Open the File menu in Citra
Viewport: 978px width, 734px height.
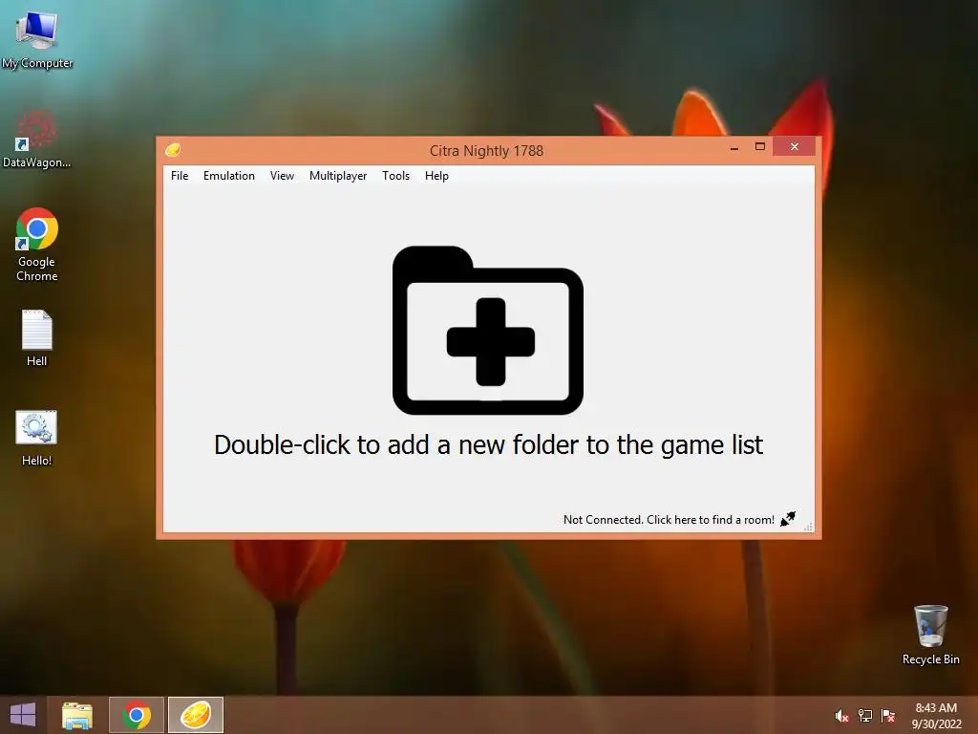pyautogui.click(x=179, y=176)
